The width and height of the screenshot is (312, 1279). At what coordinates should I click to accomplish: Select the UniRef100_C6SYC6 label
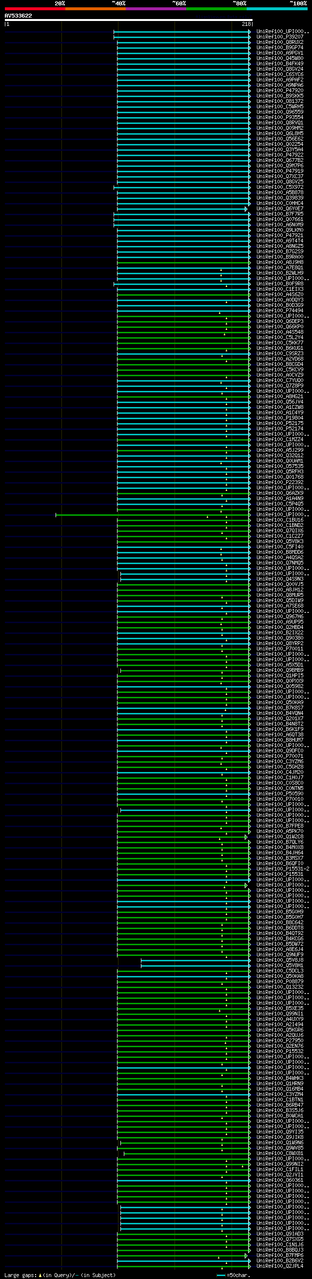tap(280, 75)
